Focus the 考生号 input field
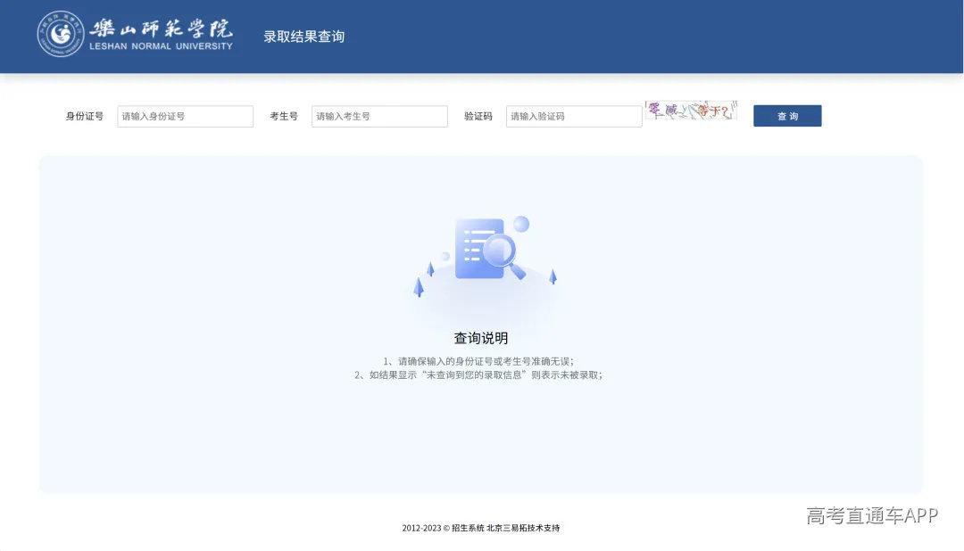The image size is (964, 551). point(379,116)
